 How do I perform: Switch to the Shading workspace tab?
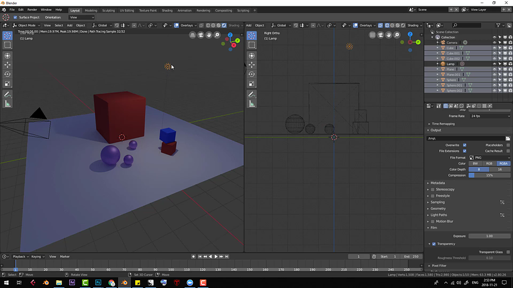[x=167, y=10]
